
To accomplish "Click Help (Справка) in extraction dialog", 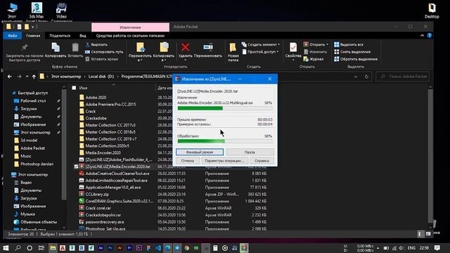I will 262,161.
